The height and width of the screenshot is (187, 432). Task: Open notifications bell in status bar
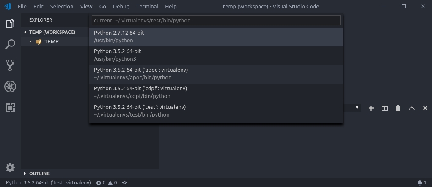tap(420, 183)
